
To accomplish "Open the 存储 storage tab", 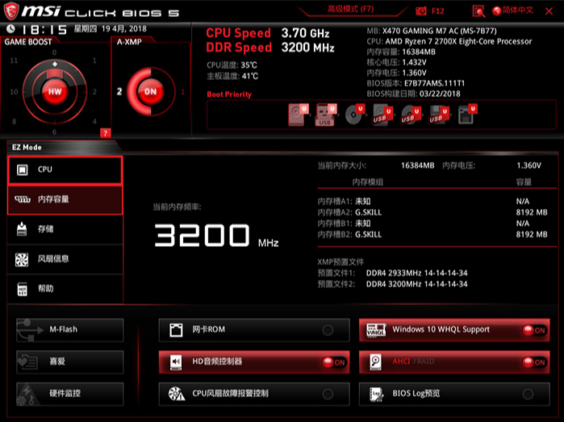I will (65, 229).
